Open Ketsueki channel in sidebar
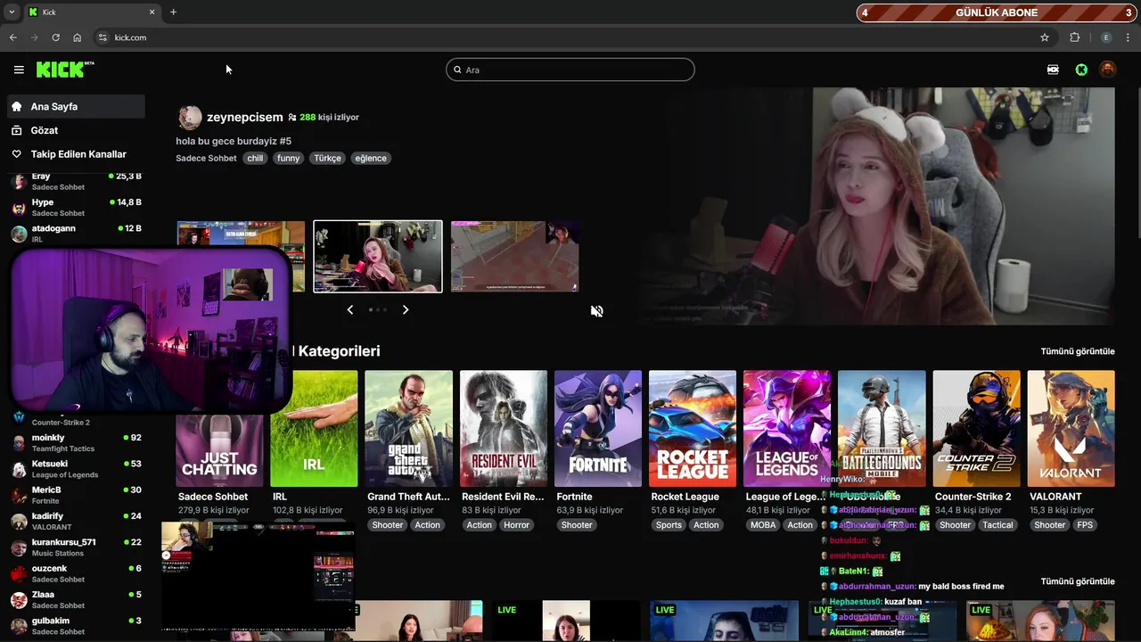Screen dimensions: 1141x642 (76, 469)
